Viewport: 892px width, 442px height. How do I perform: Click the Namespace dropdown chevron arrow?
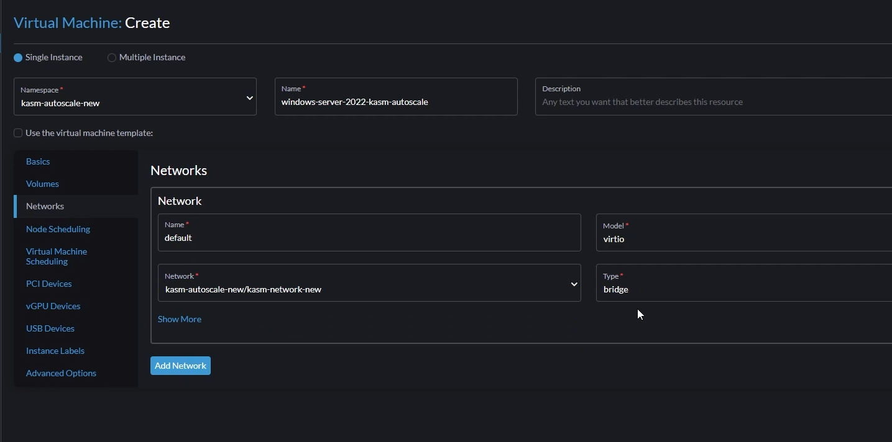pyautogui.click(x=249, y=97)
